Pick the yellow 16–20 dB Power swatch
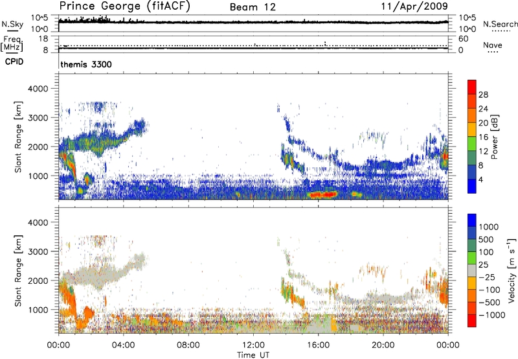The height and width of the screenshot is (359, 518). coord(472,130)
